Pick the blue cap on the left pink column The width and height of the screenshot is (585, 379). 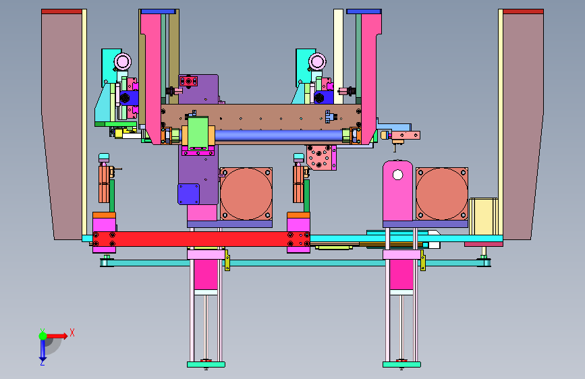click(x=158, y=11)
